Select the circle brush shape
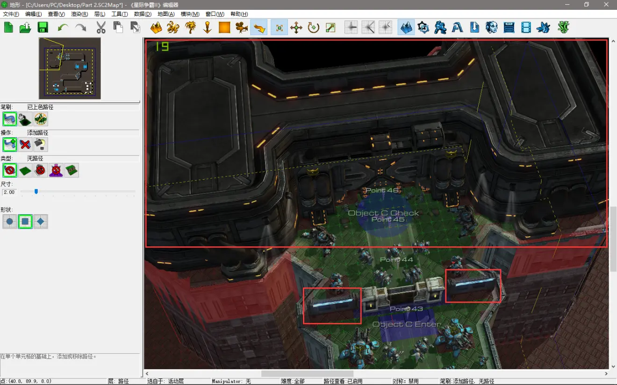617x385 pixels. [x=9, y=221]
